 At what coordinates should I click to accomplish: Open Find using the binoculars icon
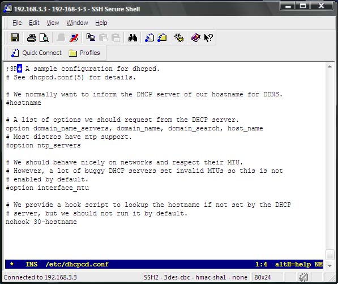pos(132,38)
